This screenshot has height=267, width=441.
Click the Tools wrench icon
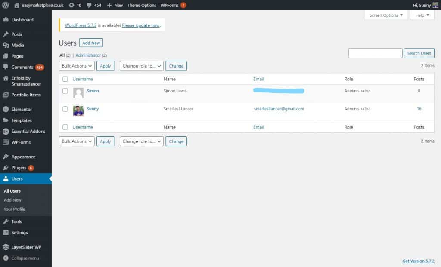click(6, 221)
